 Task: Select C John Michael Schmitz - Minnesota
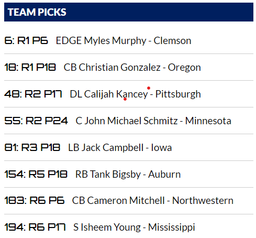pyautogui.click(x=153, y=121)
